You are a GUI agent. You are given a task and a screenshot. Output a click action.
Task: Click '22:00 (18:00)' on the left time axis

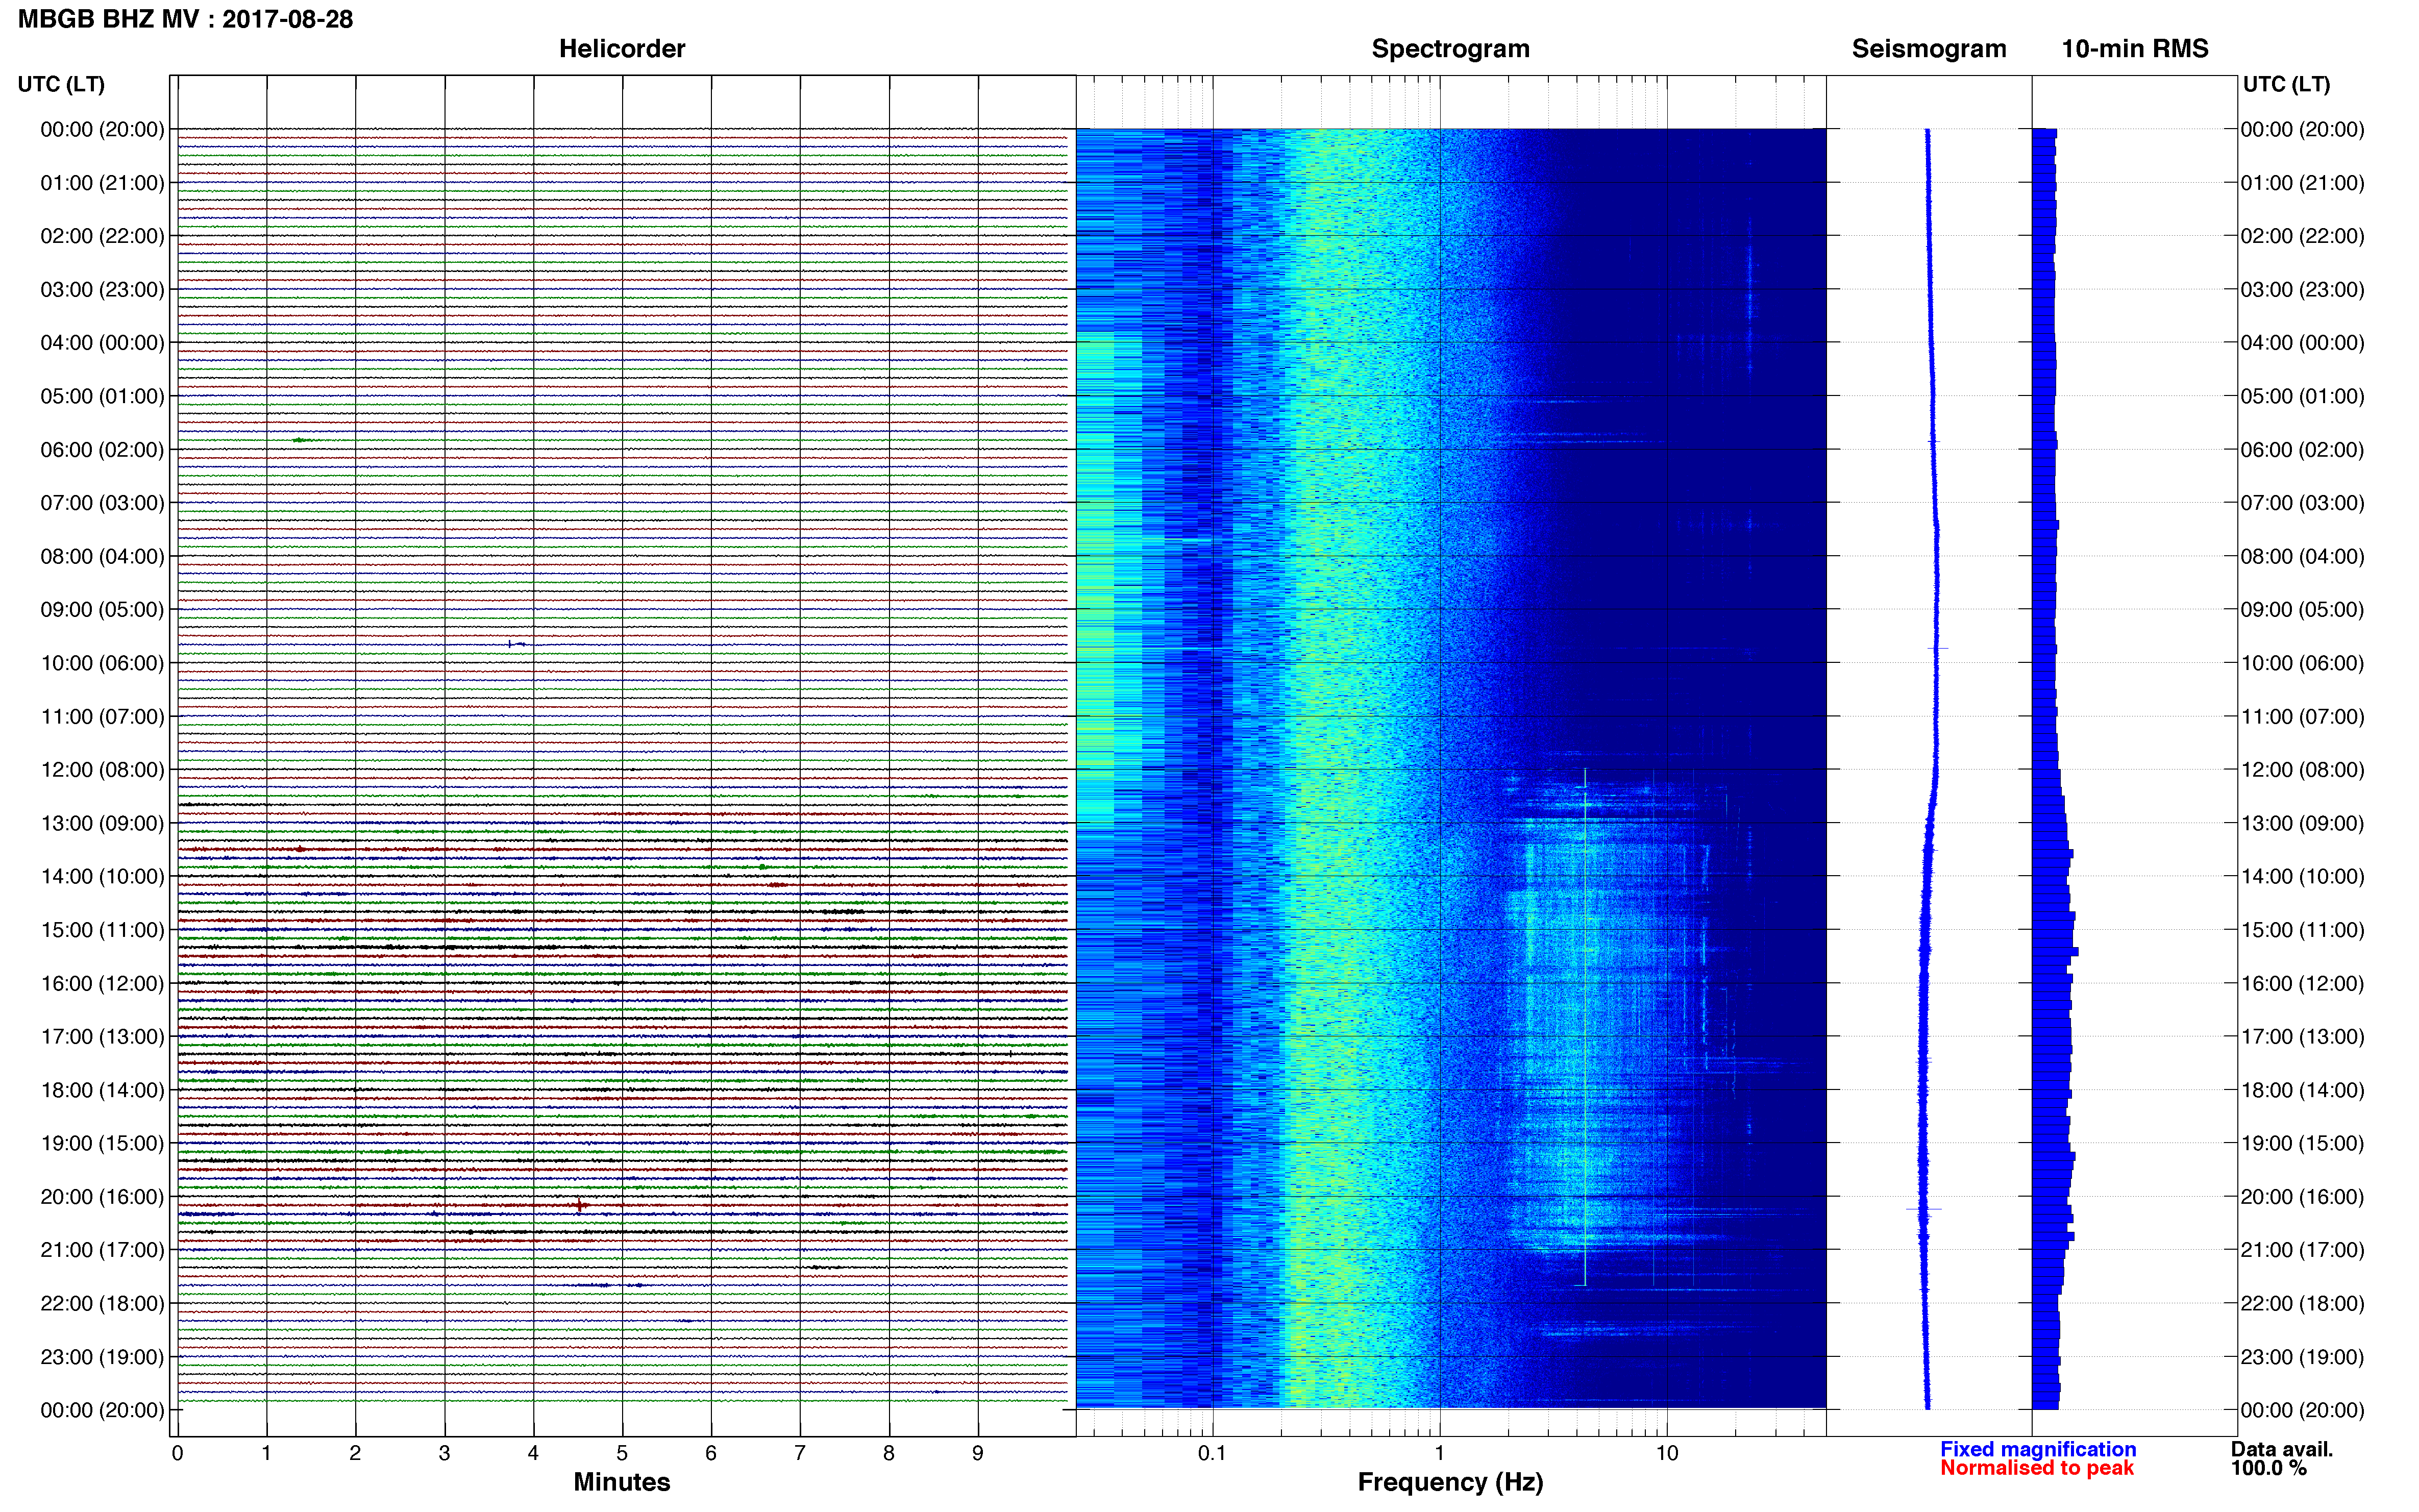[x=102, y=1304]
